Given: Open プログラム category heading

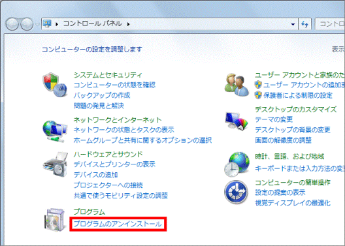Looking at the screenshot, I should point(89,211).
